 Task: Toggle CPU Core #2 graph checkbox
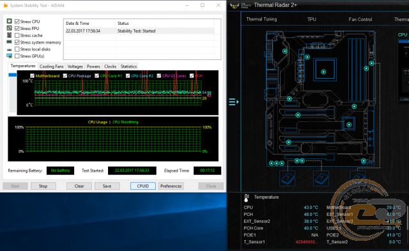tap(128, 76)
